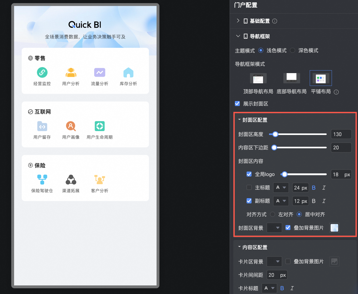Select 浅色模式 theme radio
Image resolution: width=358 pixels, height=294 pixels.
261,50
